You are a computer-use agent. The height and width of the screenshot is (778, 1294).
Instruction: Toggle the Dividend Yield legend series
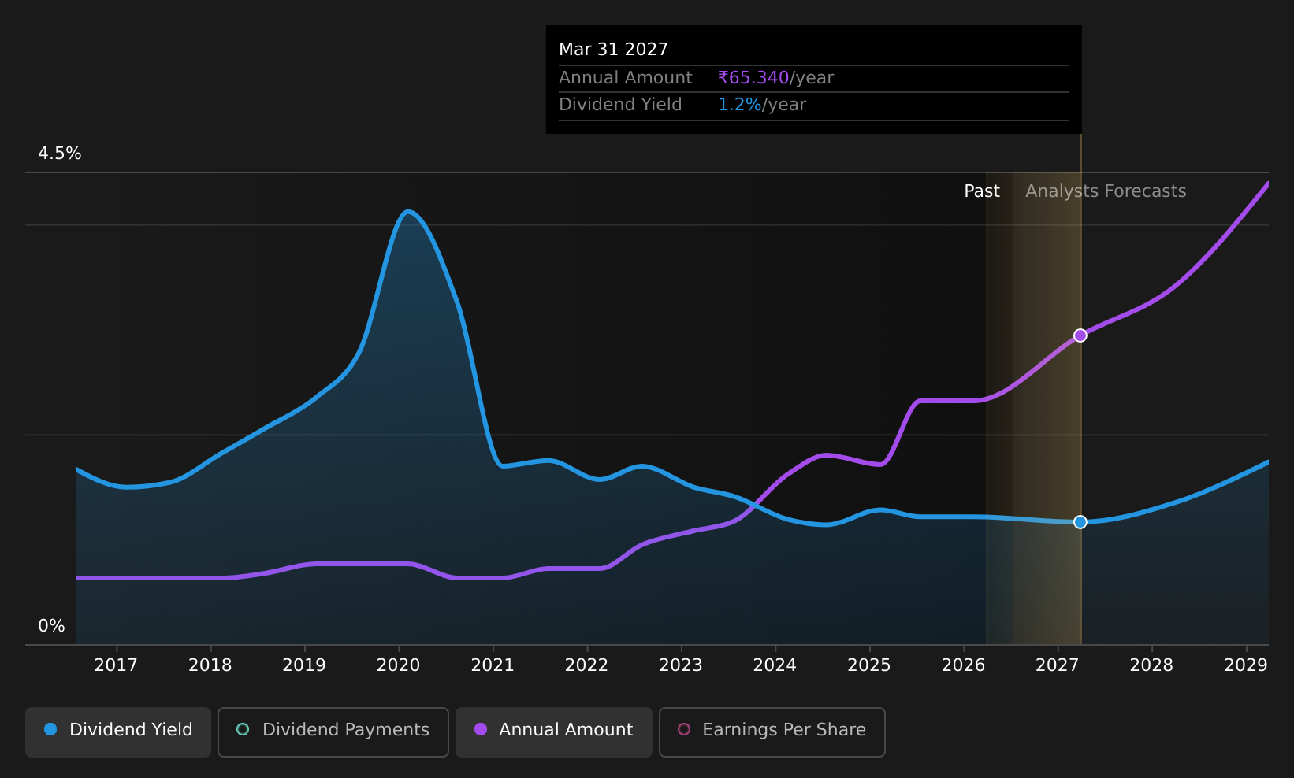tap(118, 732)
